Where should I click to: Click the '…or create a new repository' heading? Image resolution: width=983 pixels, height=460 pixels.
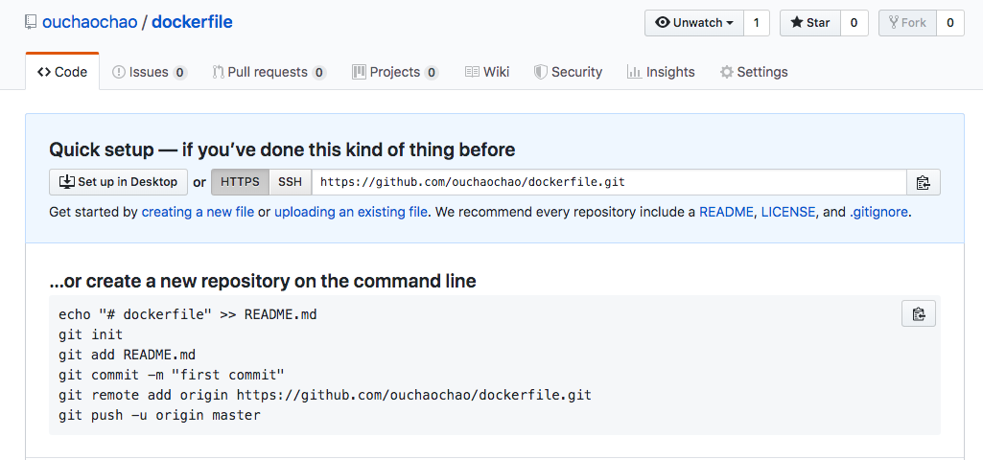click(263, 282)
